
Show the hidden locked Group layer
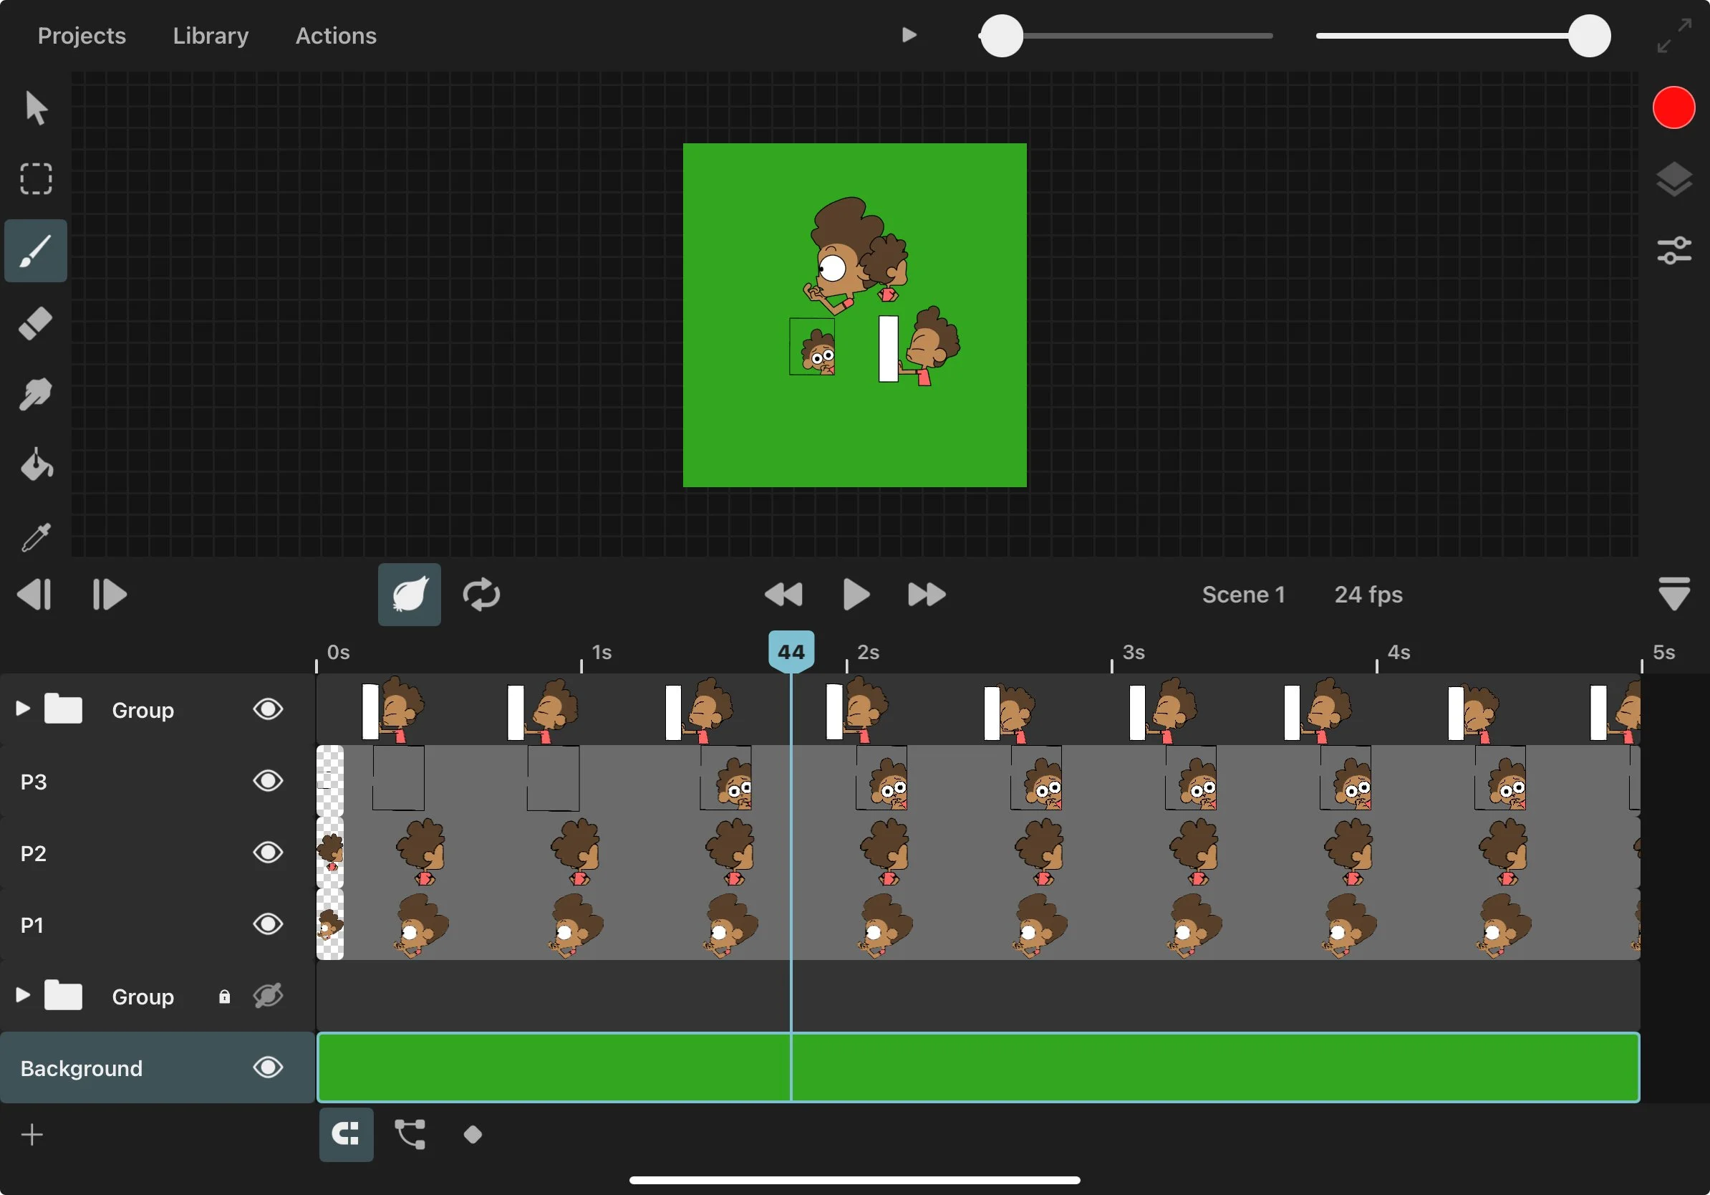[268, 996]
